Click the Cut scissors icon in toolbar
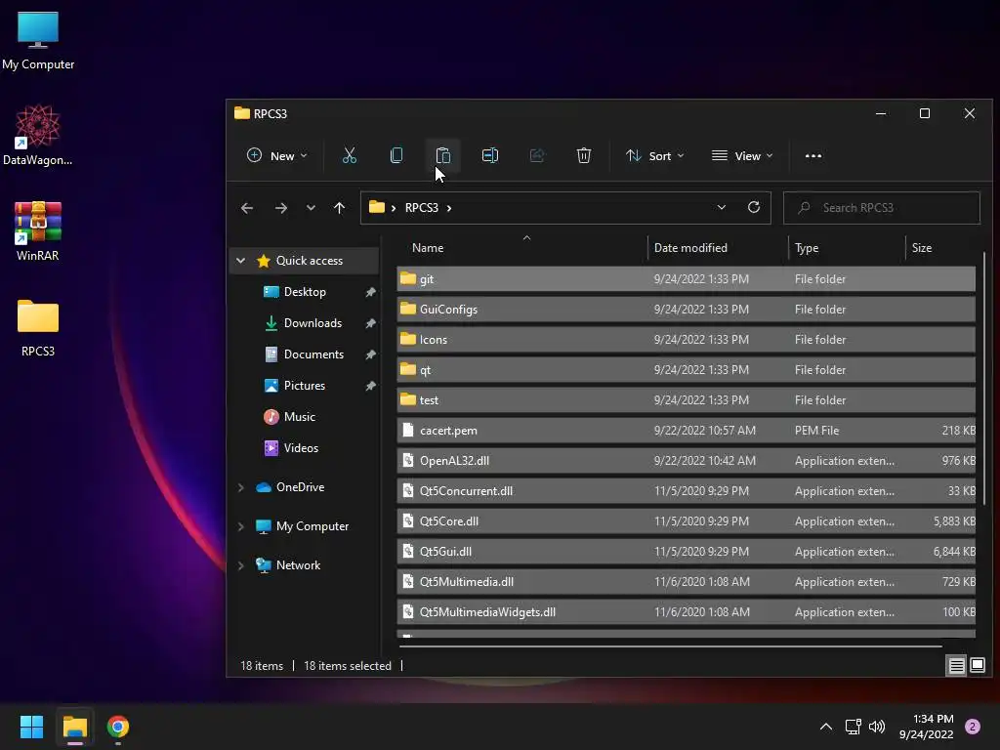The height and width of the screenshot is (750, 1000). [x=349, y=155]
